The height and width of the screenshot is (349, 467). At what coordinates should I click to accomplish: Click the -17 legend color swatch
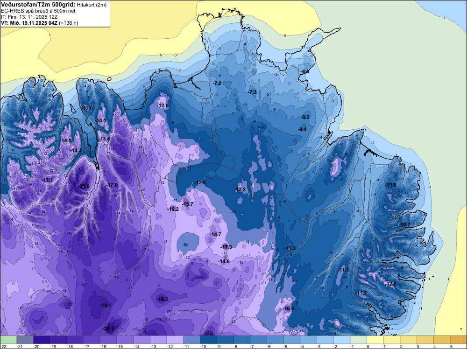pyautogui.click(x=92, y=340)
